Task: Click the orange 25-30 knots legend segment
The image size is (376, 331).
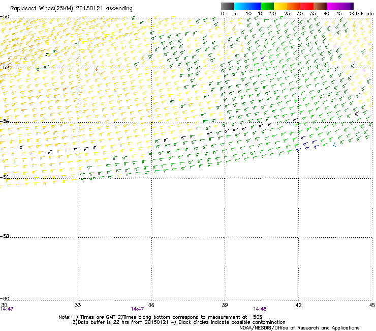Action: click(x=294, y=6)
